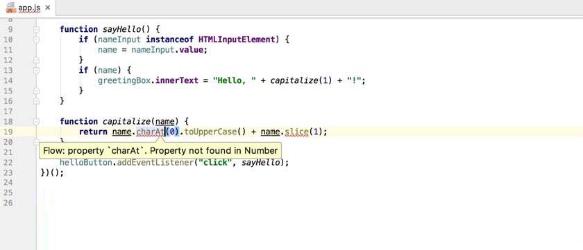This screenshot has height=250, width=583.
Task: Toggle fold marker at line 15
Action: (36, 90)
